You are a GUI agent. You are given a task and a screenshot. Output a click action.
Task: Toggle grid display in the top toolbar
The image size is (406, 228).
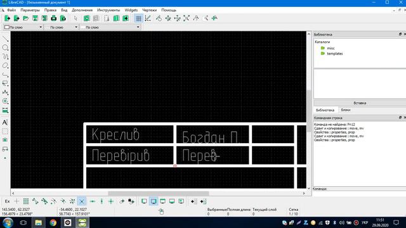138,18
